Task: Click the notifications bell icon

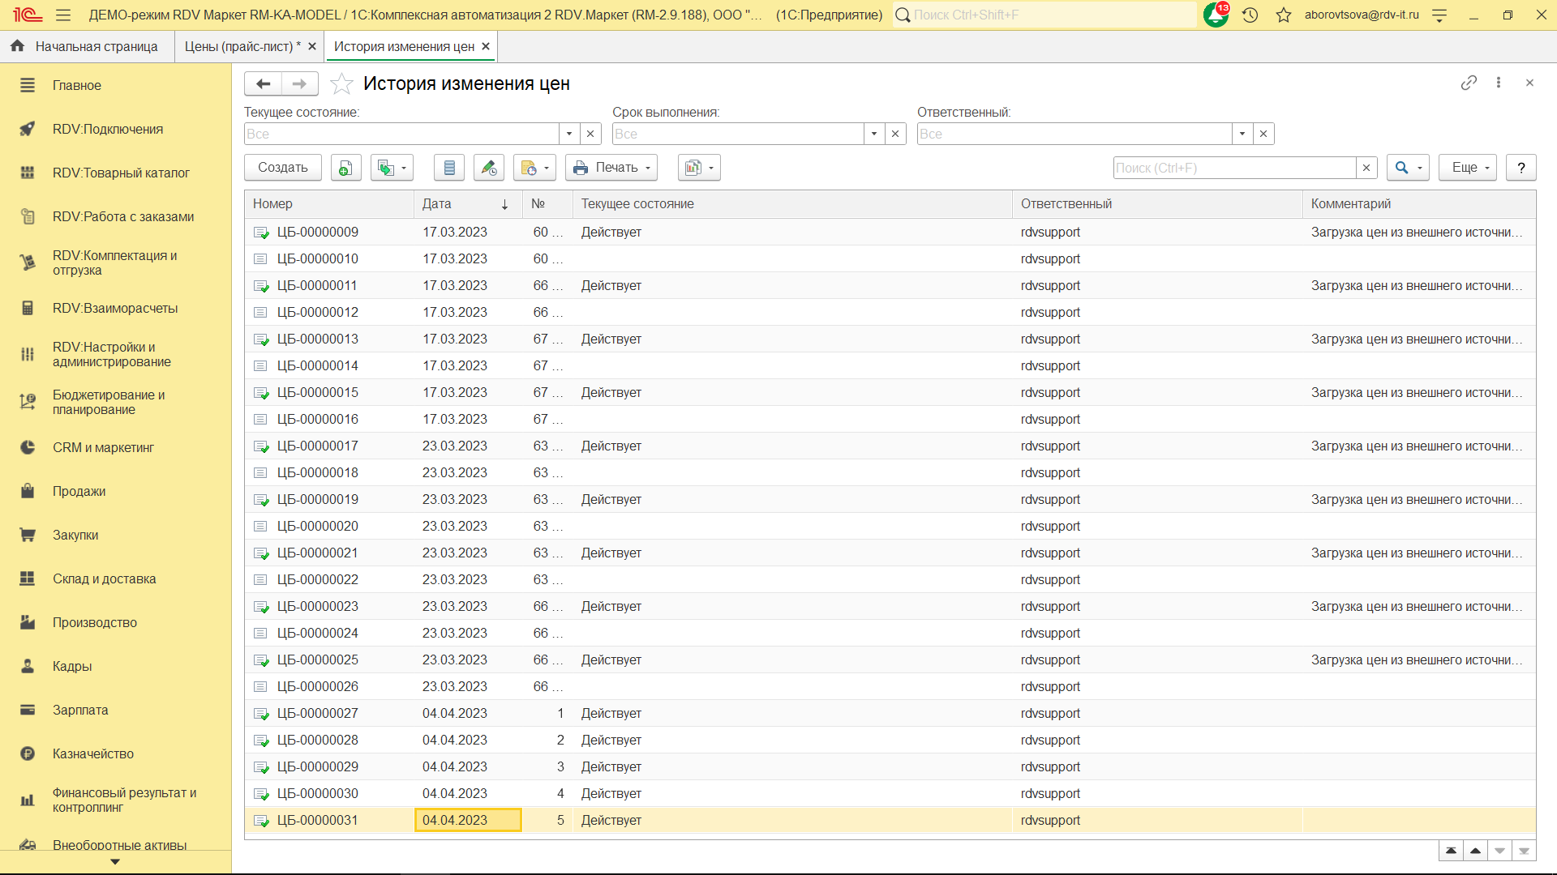Action: 1216,15
